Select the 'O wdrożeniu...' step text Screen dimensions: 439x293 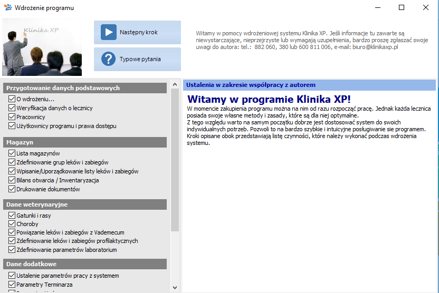35,99
